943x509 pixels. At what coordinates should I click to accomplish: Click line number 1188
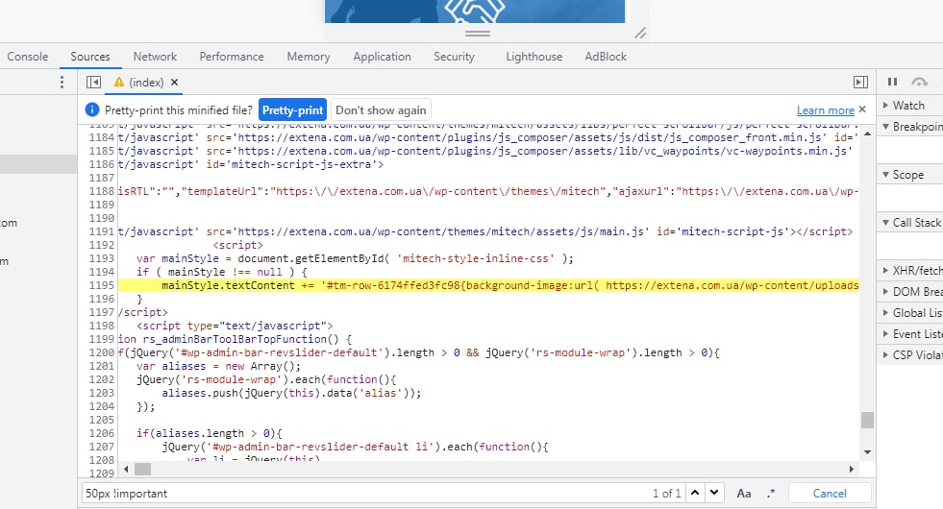[x=102, y=191]
